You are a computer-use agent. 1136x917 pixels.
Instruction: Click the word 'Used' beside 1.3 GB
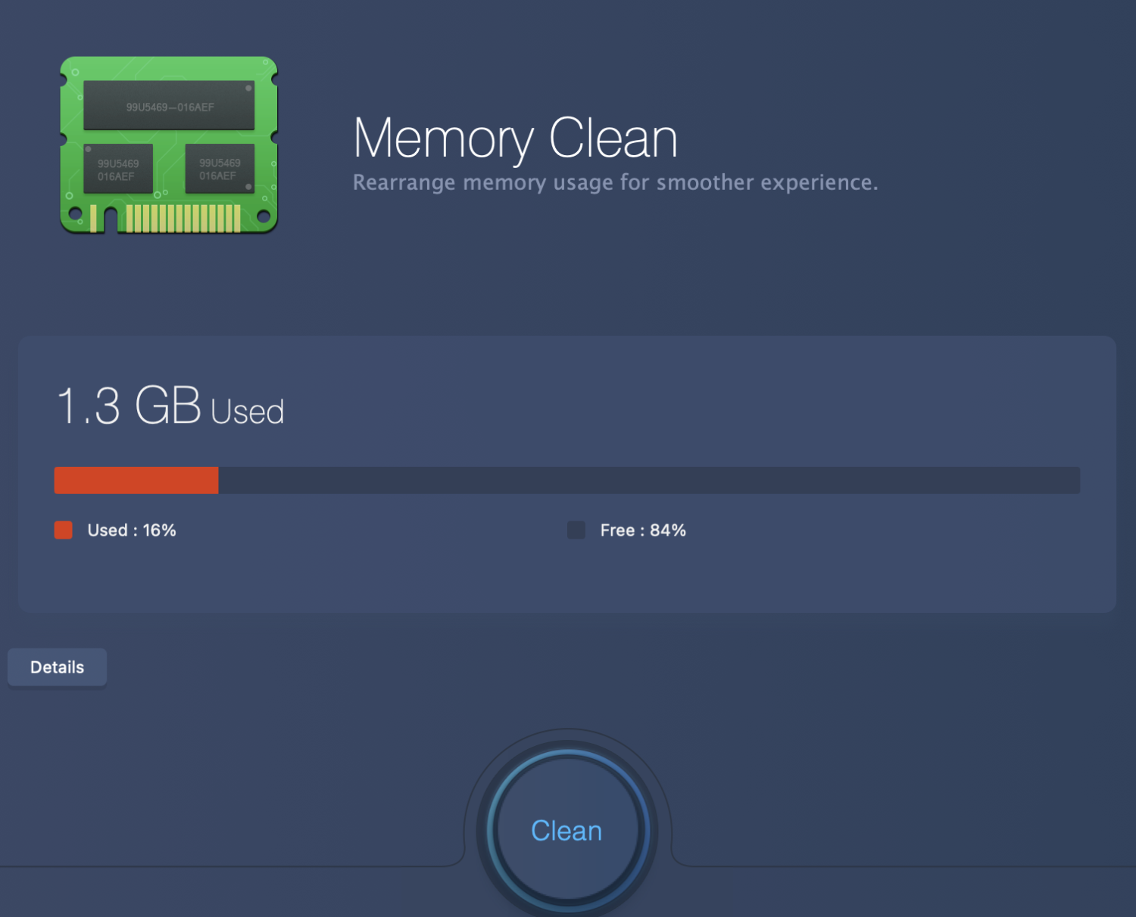247,412
